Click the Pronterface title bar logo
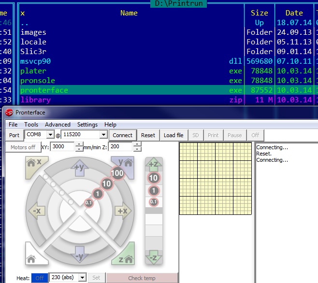Viewport: 318px width, 283px height. click(x=9, y=113)
